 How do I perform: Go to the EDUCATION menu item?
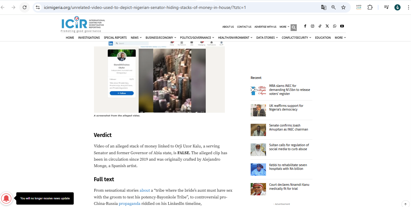[323, 37]
